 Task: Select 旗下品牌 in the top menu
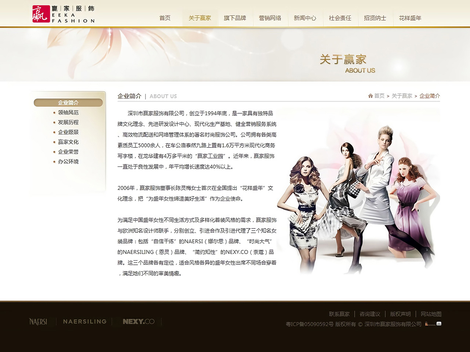pyautogui.click(x=235, y=18)
